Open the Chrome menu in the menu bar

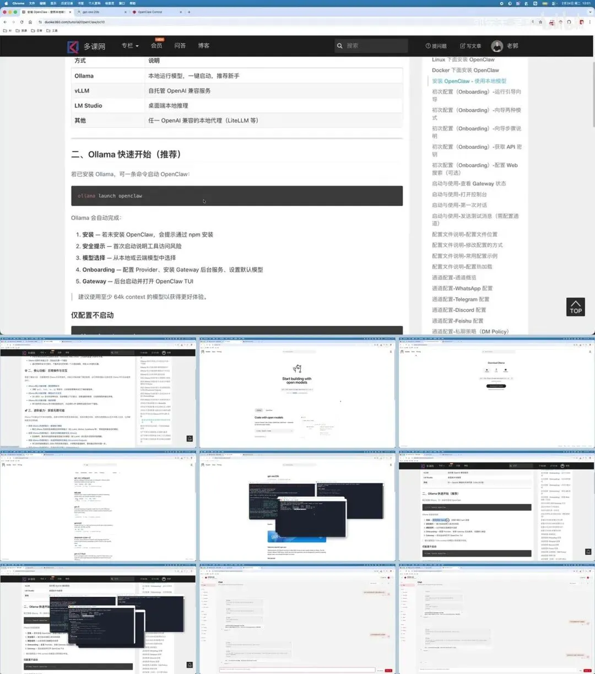(x=18, y=3)
